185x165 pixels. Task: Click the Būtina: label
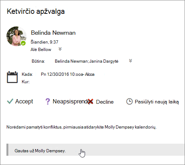[38, 61]
